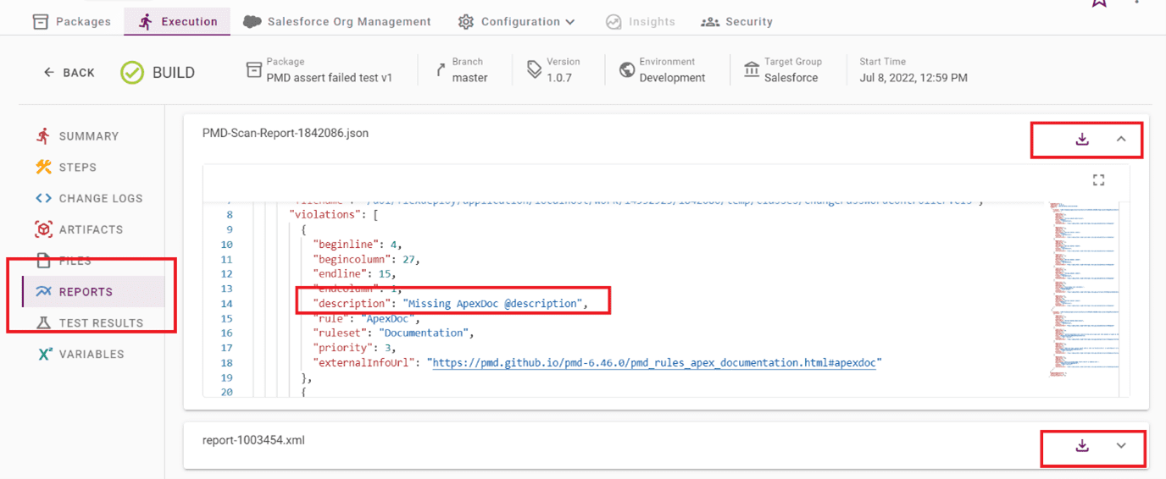Image resolution: width=1166 pixels, height=479 pixels.
Task: Open the Salesforce Org Management tab
Action: point(337,21)
